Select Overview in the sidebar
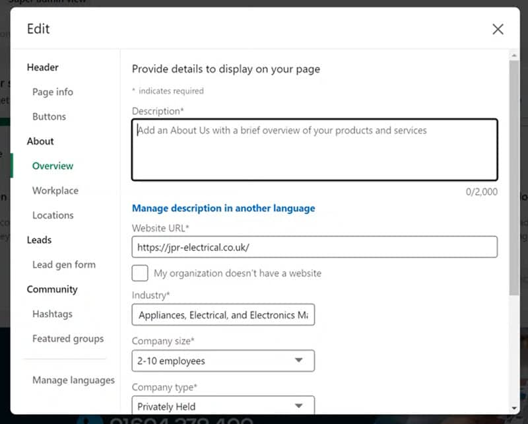 click(x=53, y=166)
